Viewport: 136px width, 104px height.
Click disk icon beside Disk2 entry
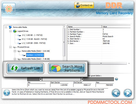[x=19, y=51]
